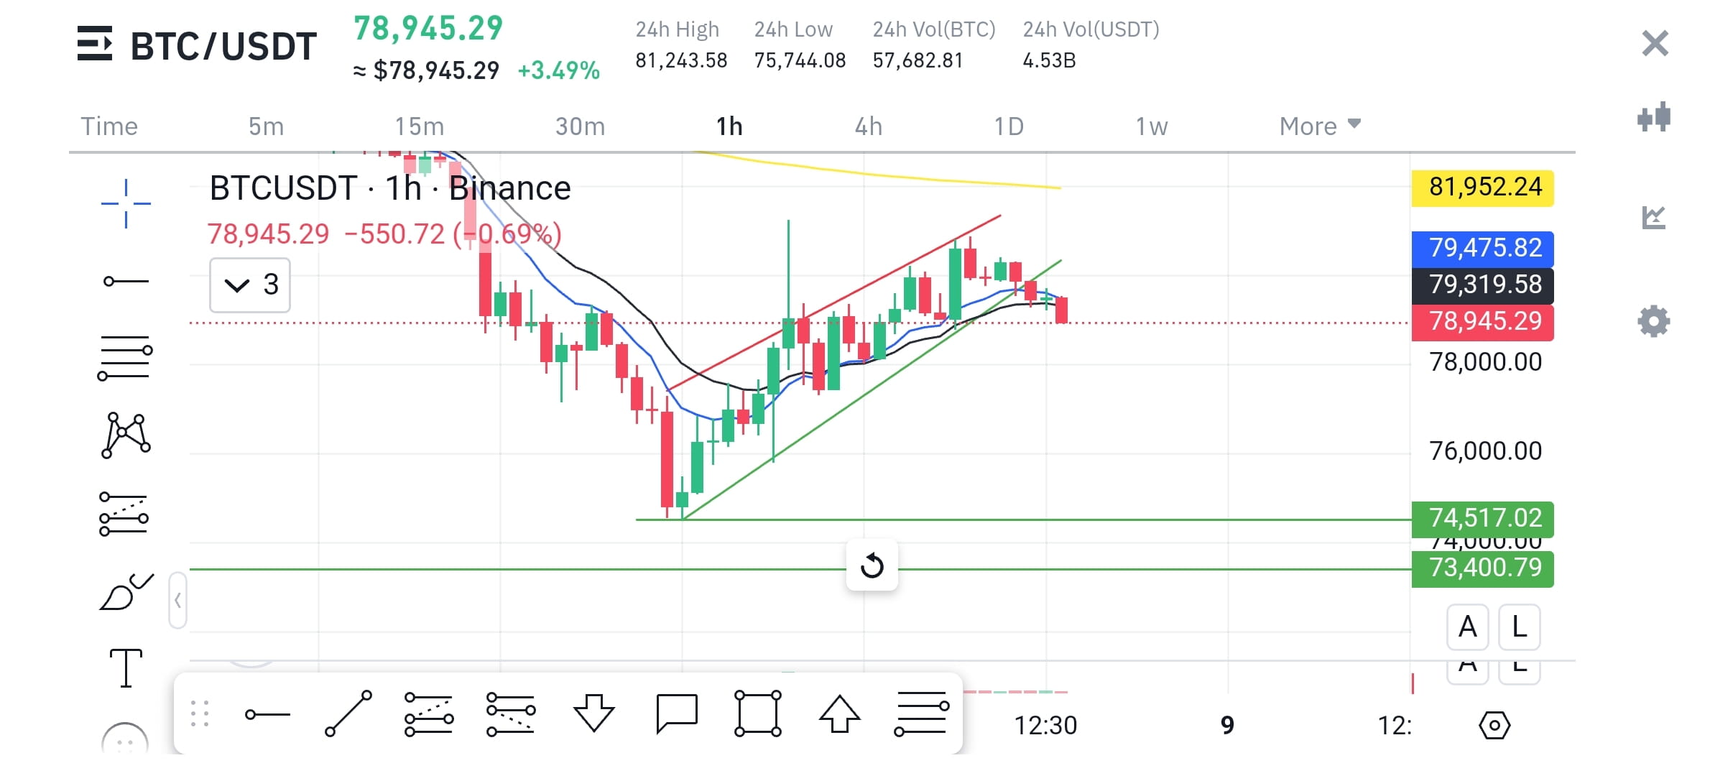
Task: Pick second Fib wedge tool in favorites toolbar
Action: tap(511, 714)
